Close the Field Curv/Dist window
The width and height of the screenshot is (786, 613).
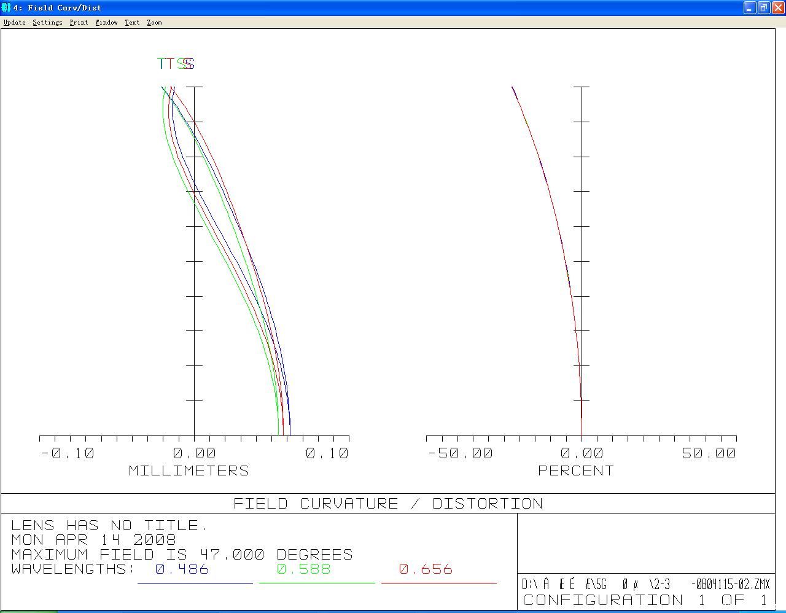coord(777,7)
